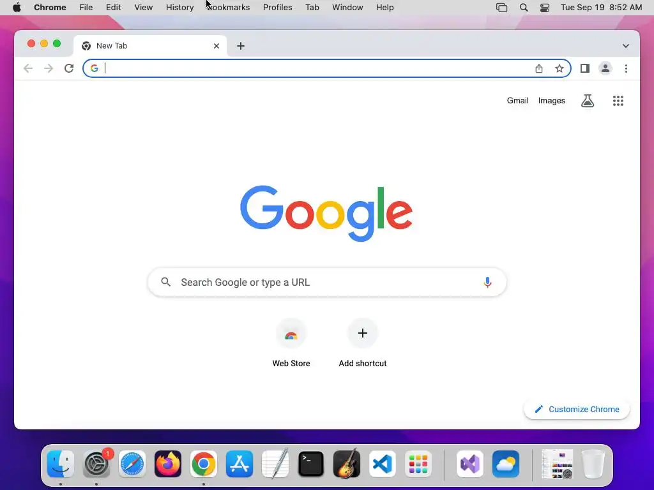Open the Gmail link
The width and height of the screenshot is (654, 490).
[x=517, y=100]
